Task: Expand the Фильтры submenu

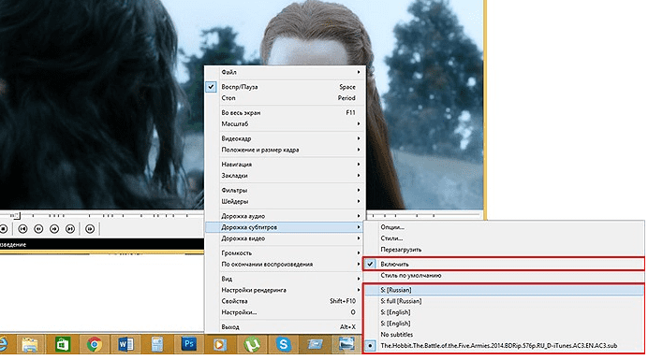Action: [x=285, y=191]
